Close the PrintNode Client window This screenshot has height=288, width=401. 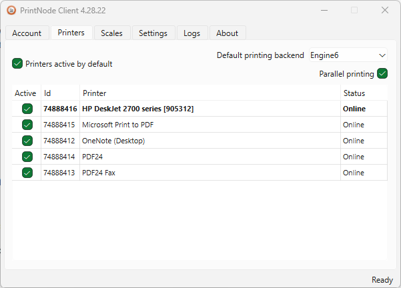385,11
